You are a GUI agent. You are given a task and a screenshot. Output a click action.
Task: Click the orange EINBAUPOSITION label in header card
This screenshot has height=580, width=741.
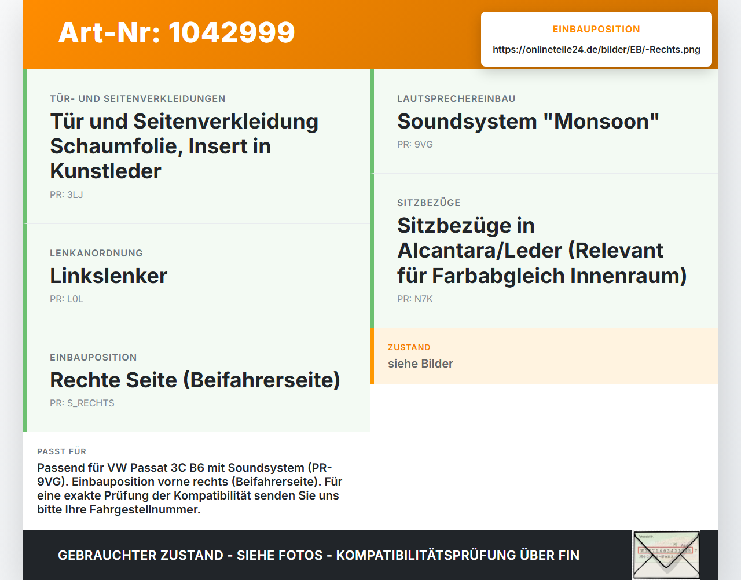(x=596, y=29)
